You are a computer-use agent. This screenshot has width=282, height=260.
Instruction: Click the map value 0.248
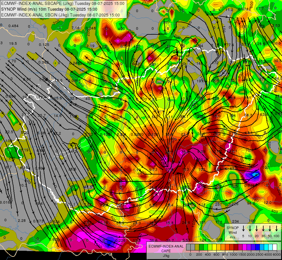[x=91, y=28]
